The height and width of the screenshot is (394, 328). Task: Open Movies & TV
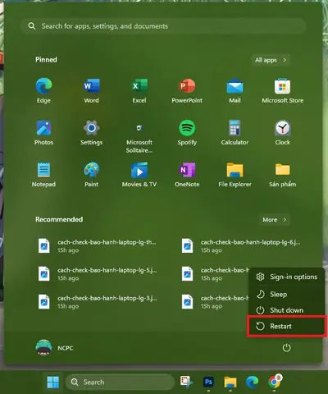coord(139,175)
